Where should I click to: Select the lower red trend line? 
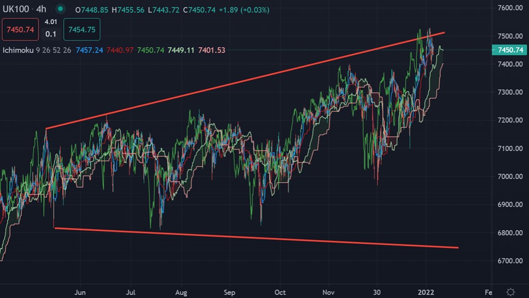point(257,238)
